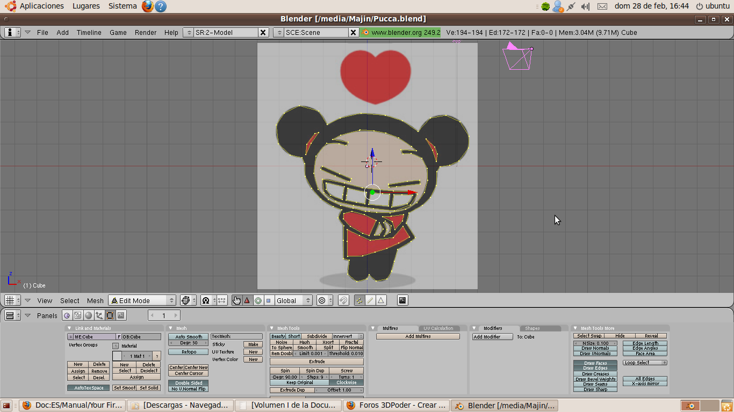Open the Loop Select dropdown
This screenshot has width=734, height=412.
coord(645,363)
